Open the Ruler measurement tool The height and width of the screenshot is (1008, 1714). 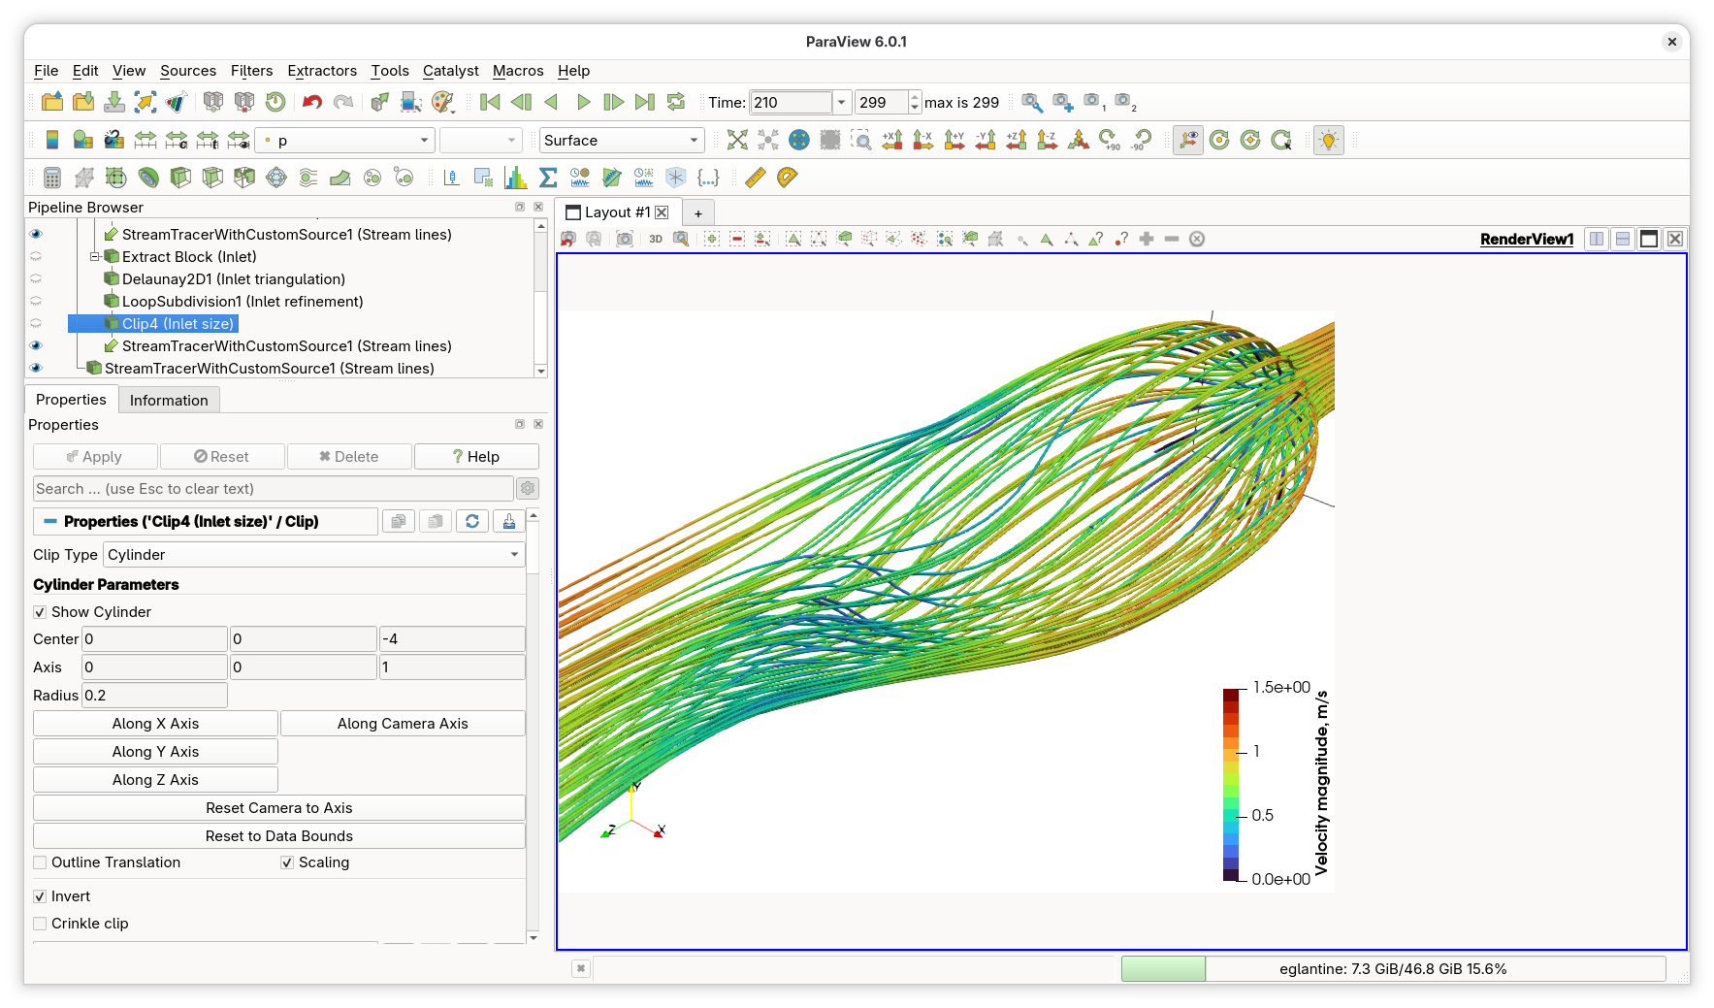(x=756, y=178)
